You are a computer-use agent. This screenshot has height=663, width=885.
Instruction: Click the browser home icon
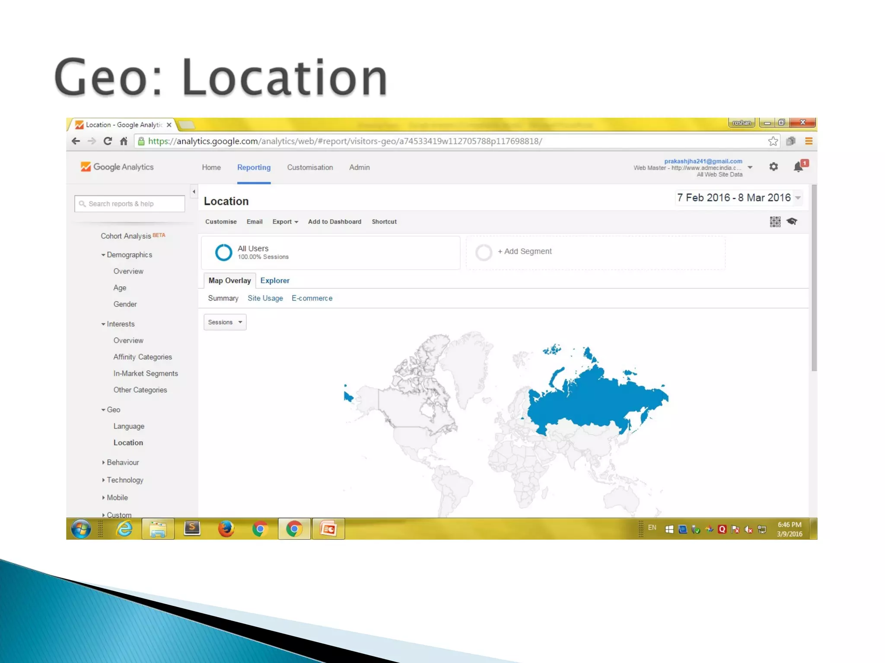(124, 141)
